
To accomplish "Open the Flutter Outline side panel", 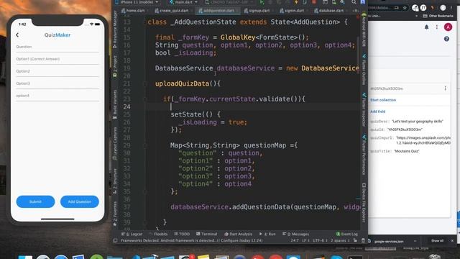I will click(364, 70).
